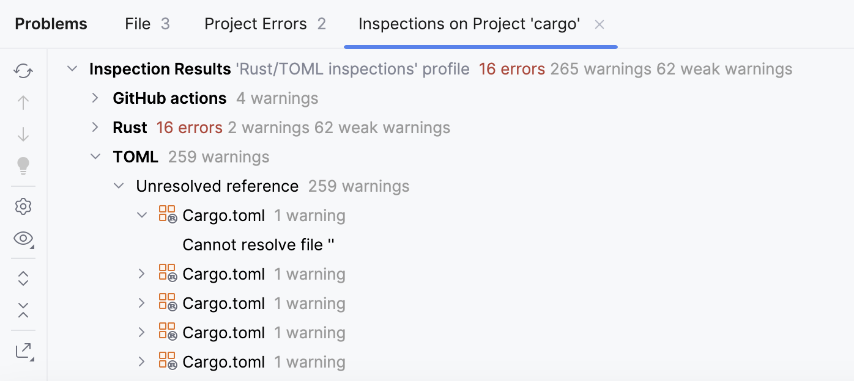854x381 pixels.
Task: Select the Next Problem arrow icon
Action: (x=23, y=133)
